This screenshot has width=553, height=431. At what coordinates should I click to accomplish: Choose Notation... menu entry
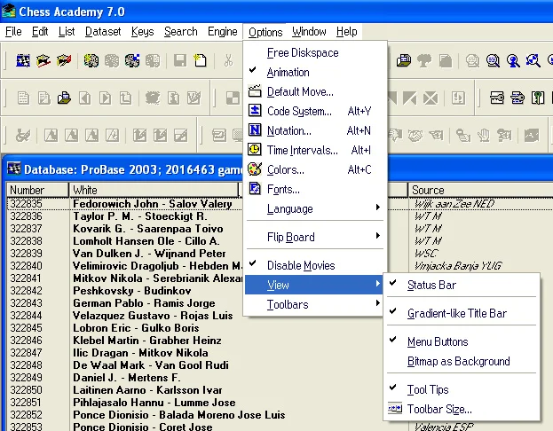tap(314, 130)
